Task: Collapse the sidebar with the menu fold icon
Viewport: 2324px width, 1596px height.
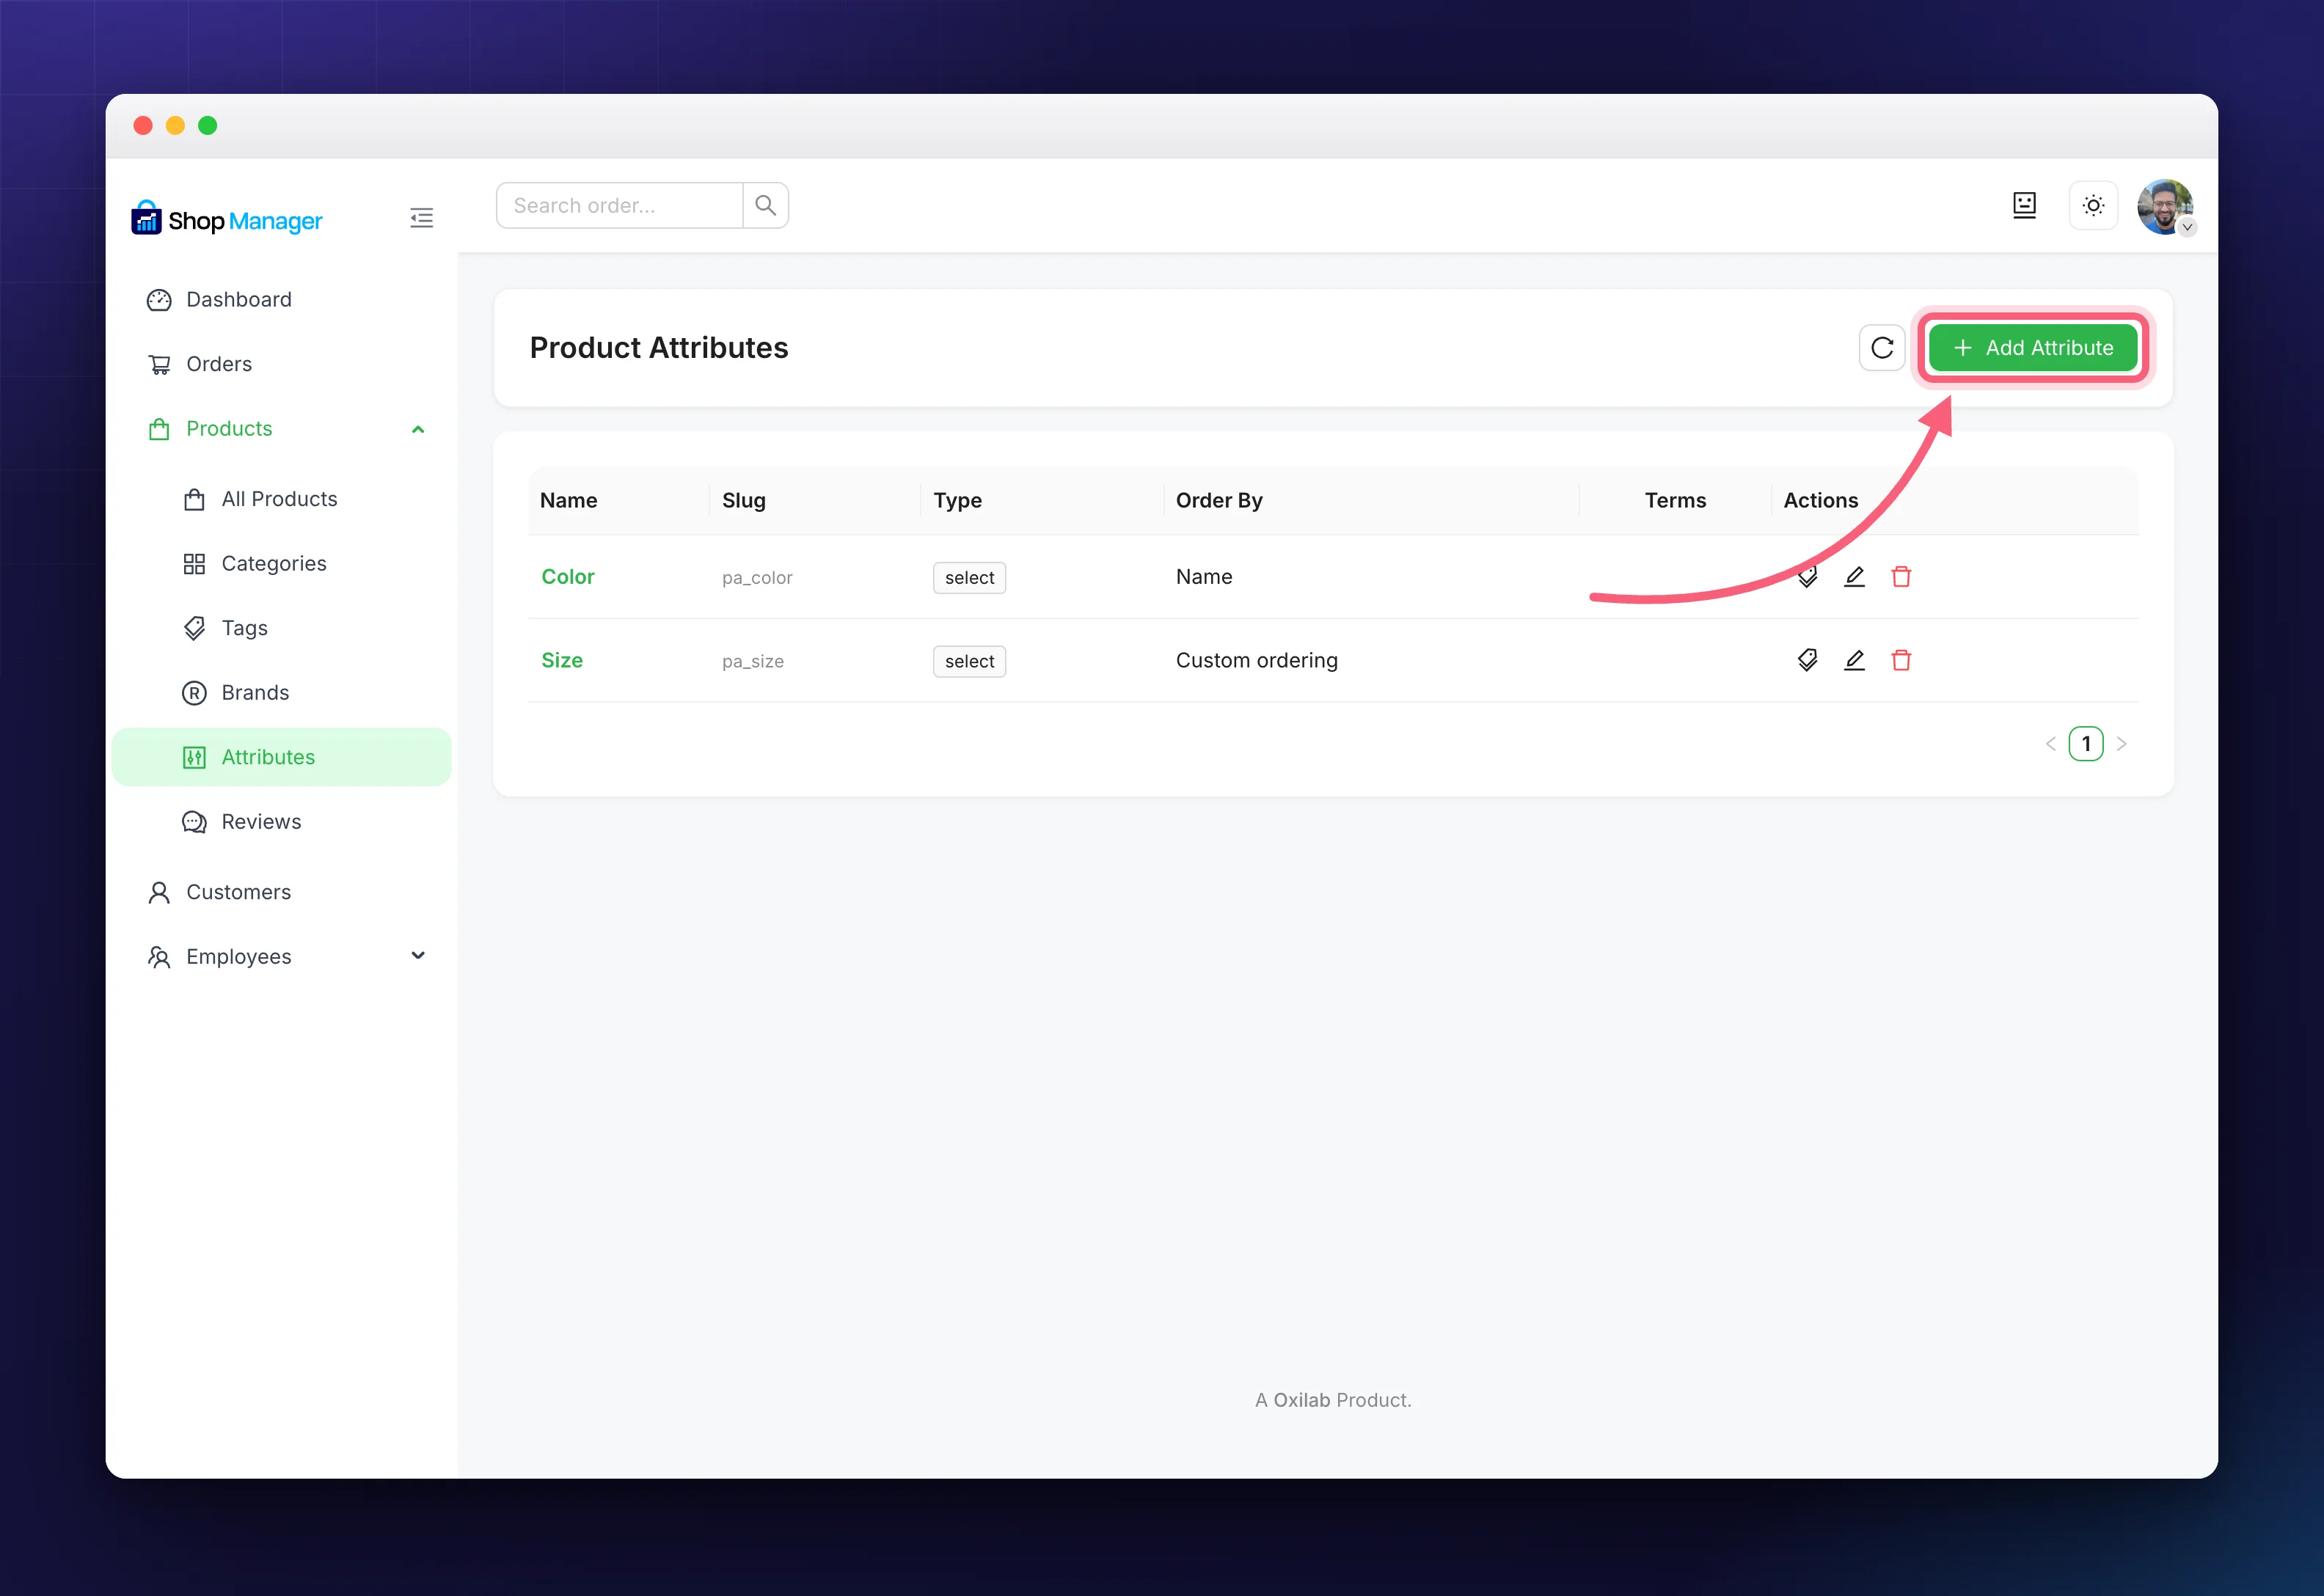Action: point(421,218)
